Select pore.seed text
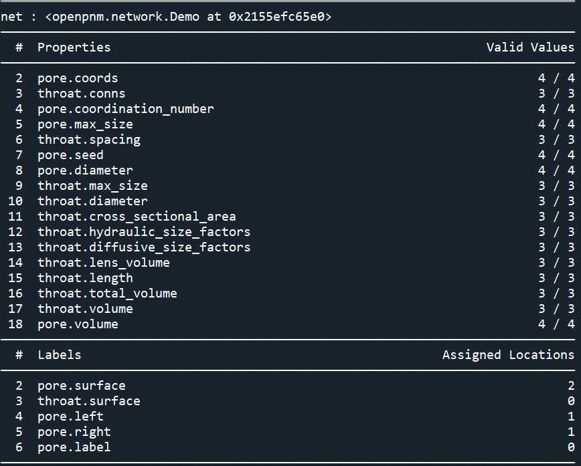This screenshot has width=581, height=466. tap(70, 155)
